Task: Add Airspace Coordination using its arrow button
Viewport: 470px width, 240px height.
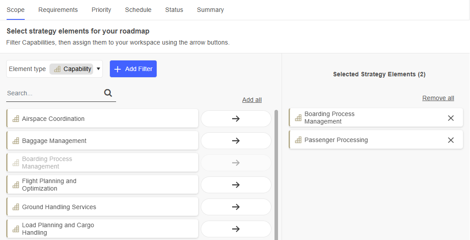Action: pos(236,119)
